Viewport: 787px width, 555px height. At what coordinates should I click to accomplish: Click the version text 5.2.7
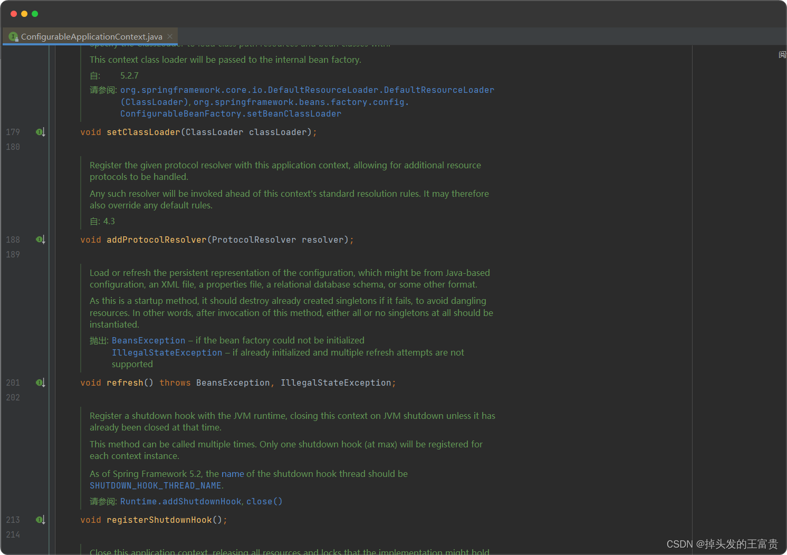point(129,75)
